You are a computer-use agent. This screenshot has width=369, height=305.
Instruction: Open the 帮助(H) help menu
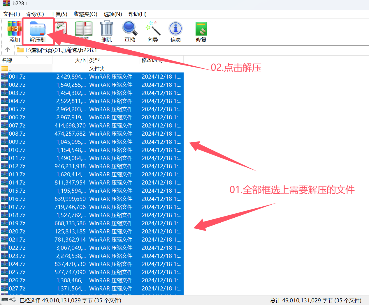[x=137, y=14]
